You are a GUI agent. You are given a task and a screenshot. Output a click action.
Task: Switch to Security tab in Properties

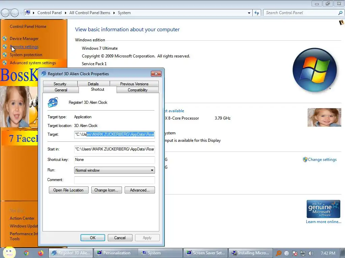[x=60, y=84]
